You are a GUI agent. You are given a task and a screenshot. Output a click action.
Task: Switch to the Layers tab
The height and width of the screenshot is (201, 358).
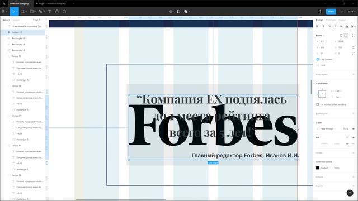pos(6,20)
